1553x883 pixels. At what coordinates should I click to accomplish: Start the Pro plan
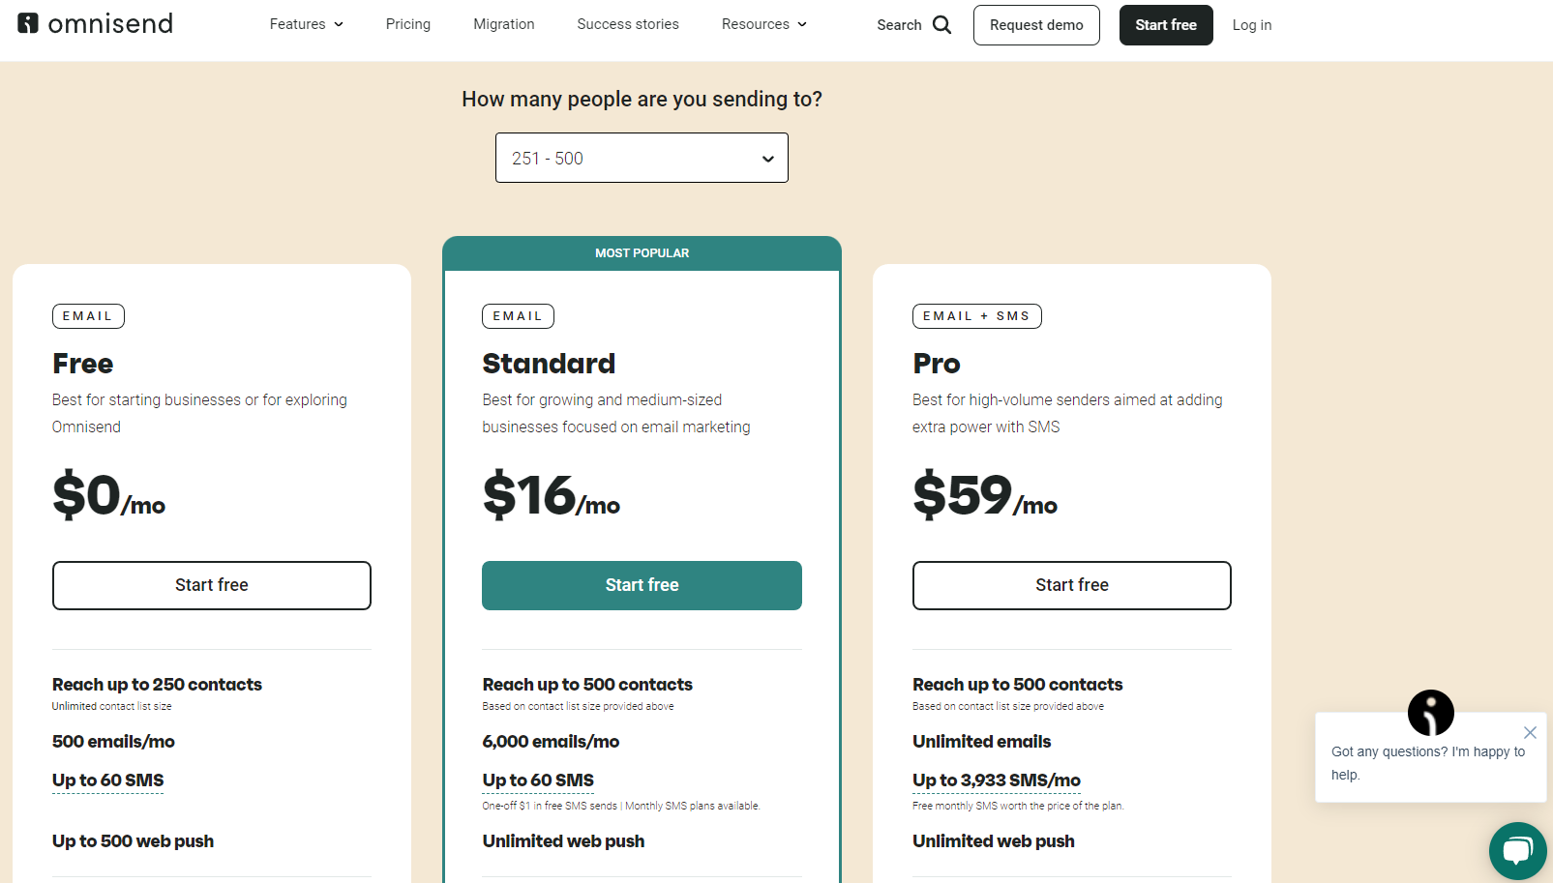pos(1071,585)
